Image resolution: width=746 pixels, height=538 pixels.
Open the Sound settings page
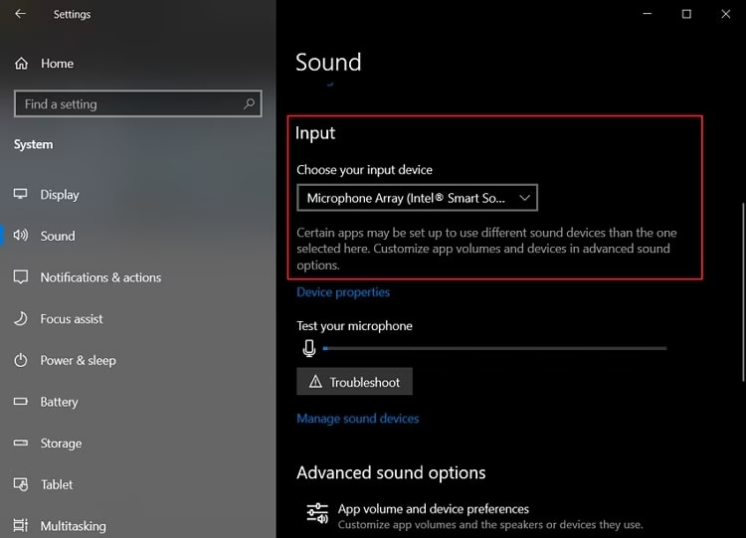pyautogui.click(x=58, y=237)
